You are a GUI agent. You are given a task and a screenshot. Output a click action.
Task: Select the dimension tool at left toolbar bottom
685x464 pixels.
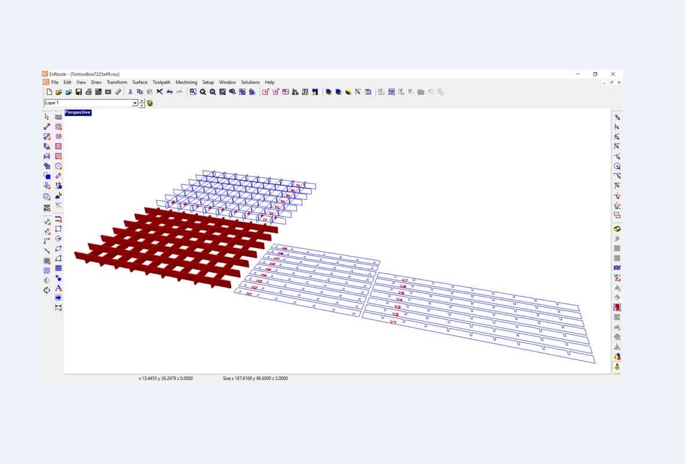tap(58, 308)
